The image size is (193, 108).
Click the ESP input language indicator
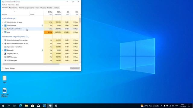pyautogui.click(x=177, y=106)
